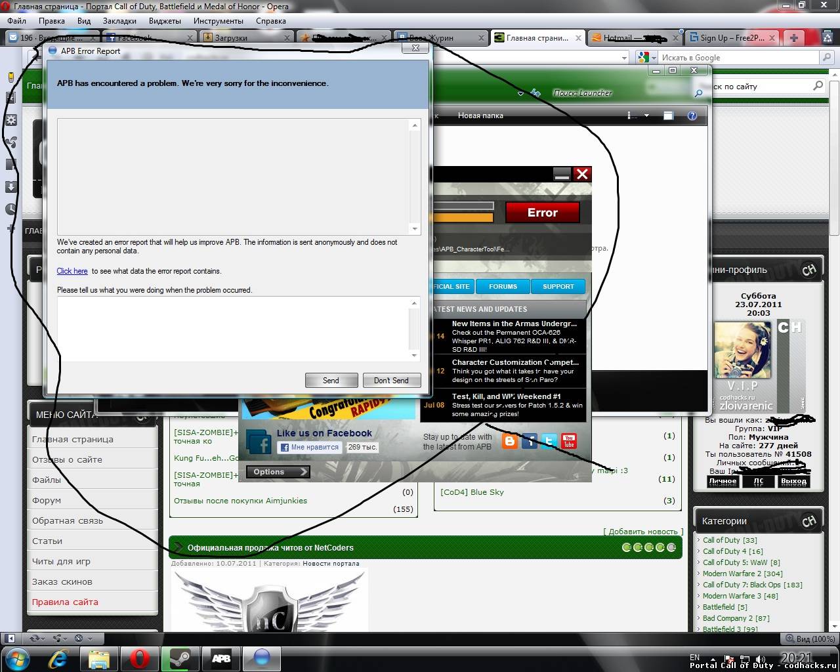
Task: Open the Call of Duty 7: Black Ops category
Action: 753,585
